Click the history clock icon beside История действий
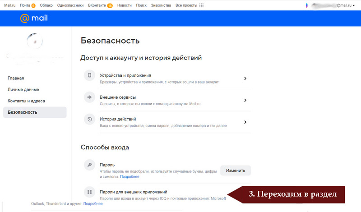This screenshot has height=212, width=361. (90, 120)
